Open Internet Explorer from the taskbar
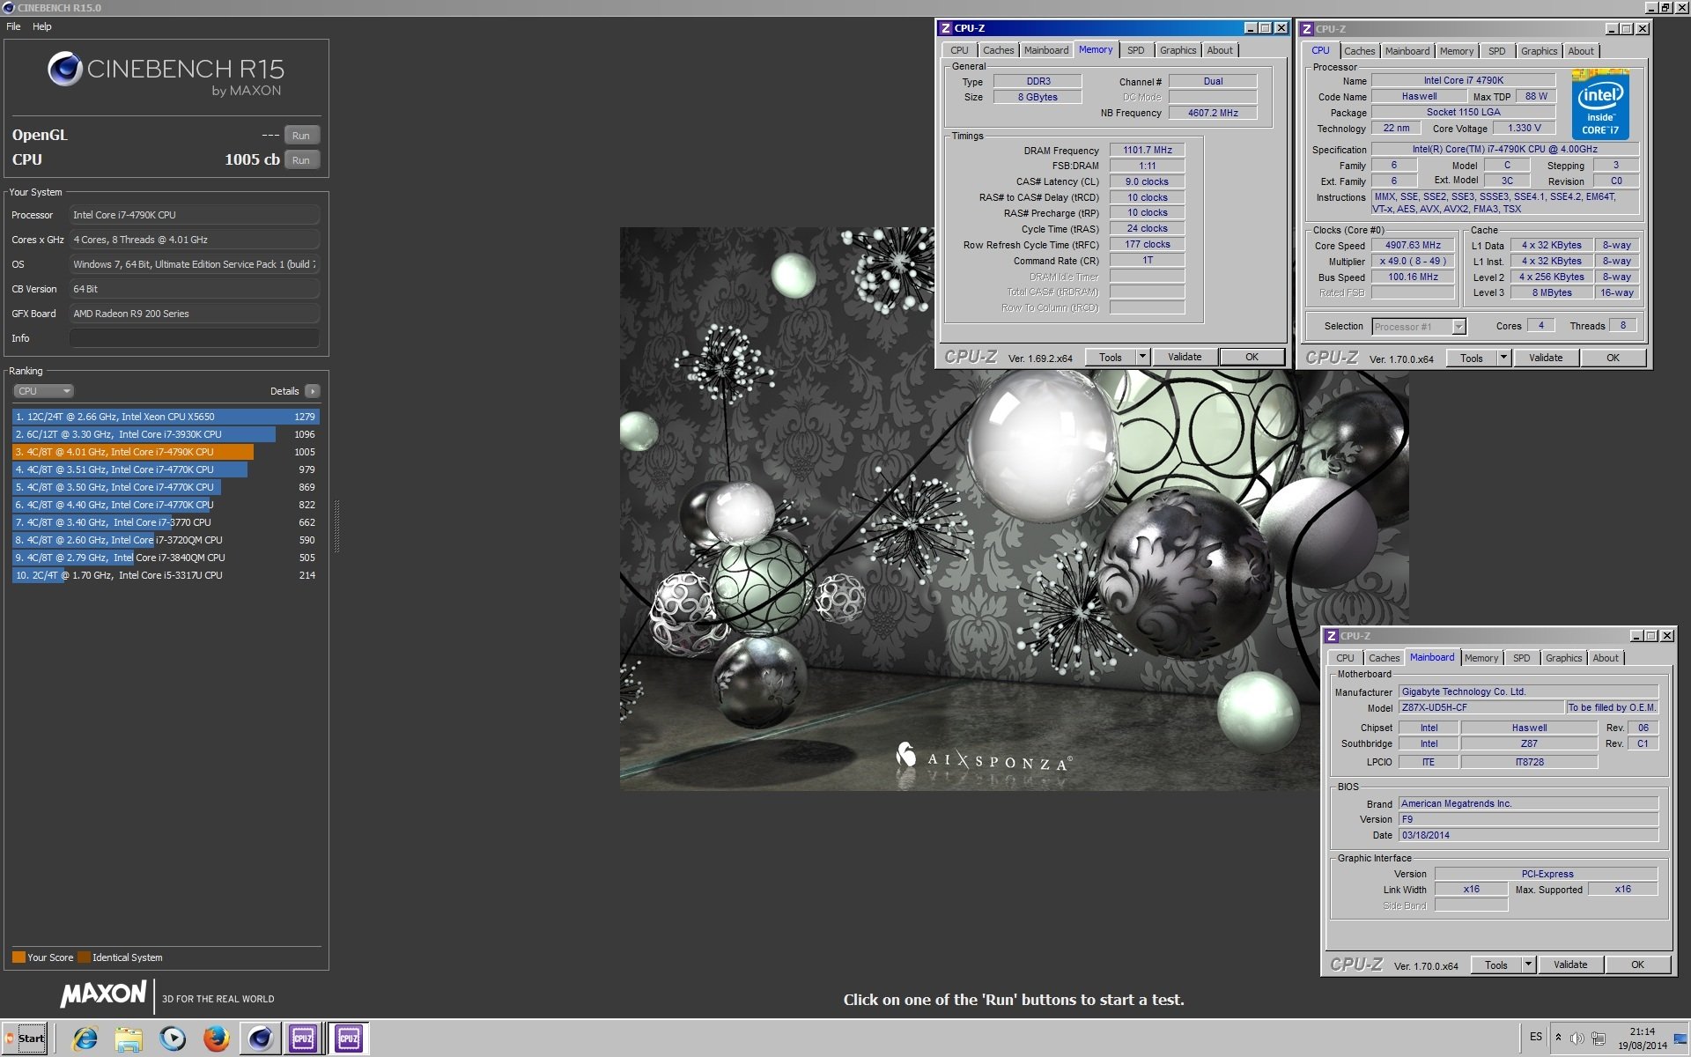 (85, 1039)
